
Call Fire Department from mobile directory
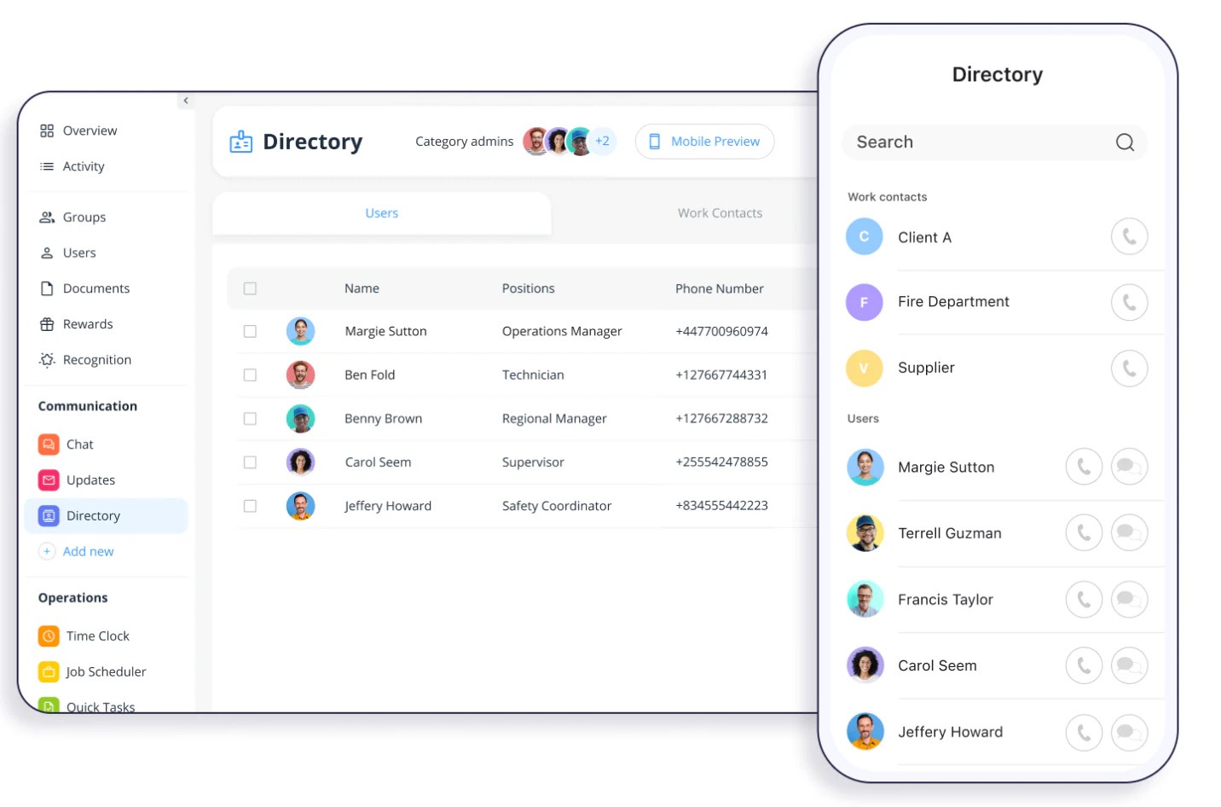coord(1129,302)
